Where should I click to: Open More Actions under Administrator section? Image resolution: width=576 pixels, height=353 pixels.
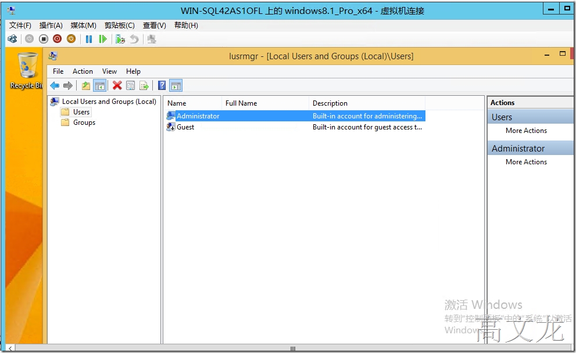tap(526, 162)
